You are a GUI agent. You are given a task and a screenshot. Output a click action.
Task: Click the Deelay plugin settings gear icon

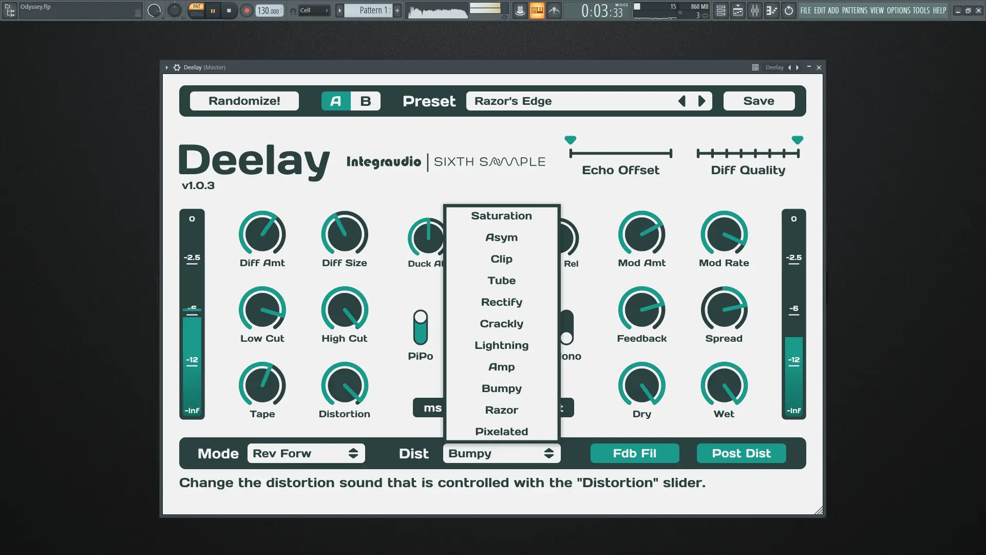[x=177, y=67]
